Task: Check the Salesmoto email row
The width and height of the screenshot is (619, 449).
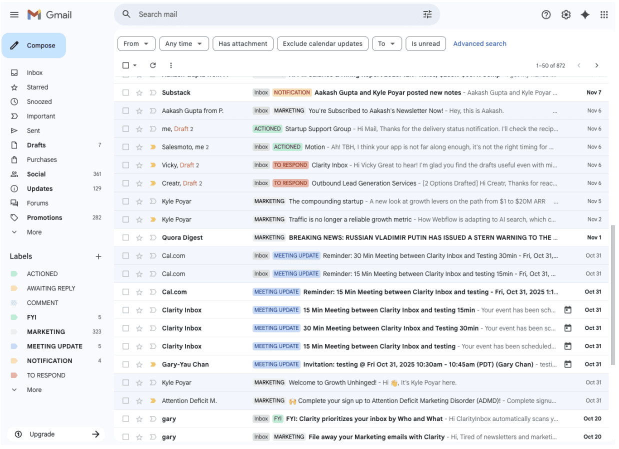Action: (x=125, y=147)
